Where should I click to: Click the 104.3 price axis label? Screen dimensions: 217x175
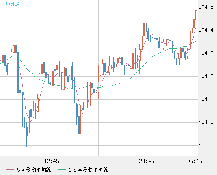click(x=206, y=53)
